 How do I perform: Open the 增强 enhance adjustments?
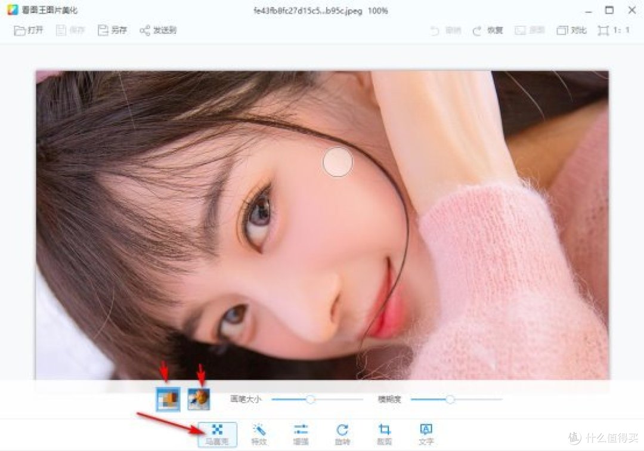point(301,434)
